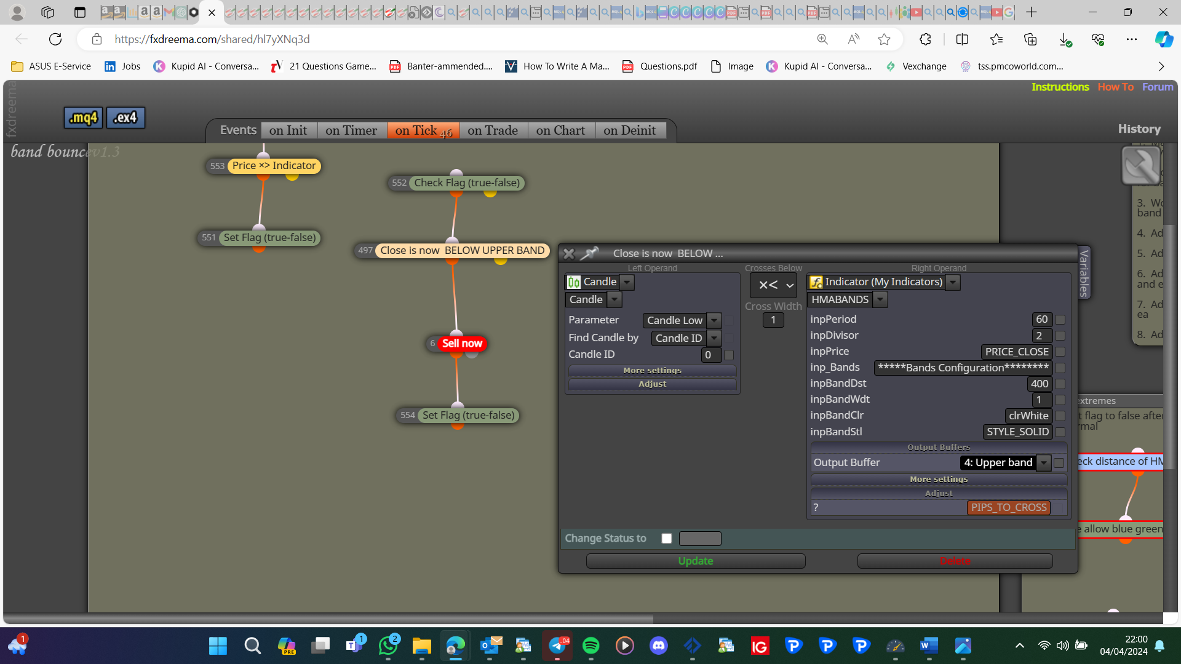Click the horizontal canvas scrollbar
The width and height of the screenshot is (1181, 664).
[329, 619]
